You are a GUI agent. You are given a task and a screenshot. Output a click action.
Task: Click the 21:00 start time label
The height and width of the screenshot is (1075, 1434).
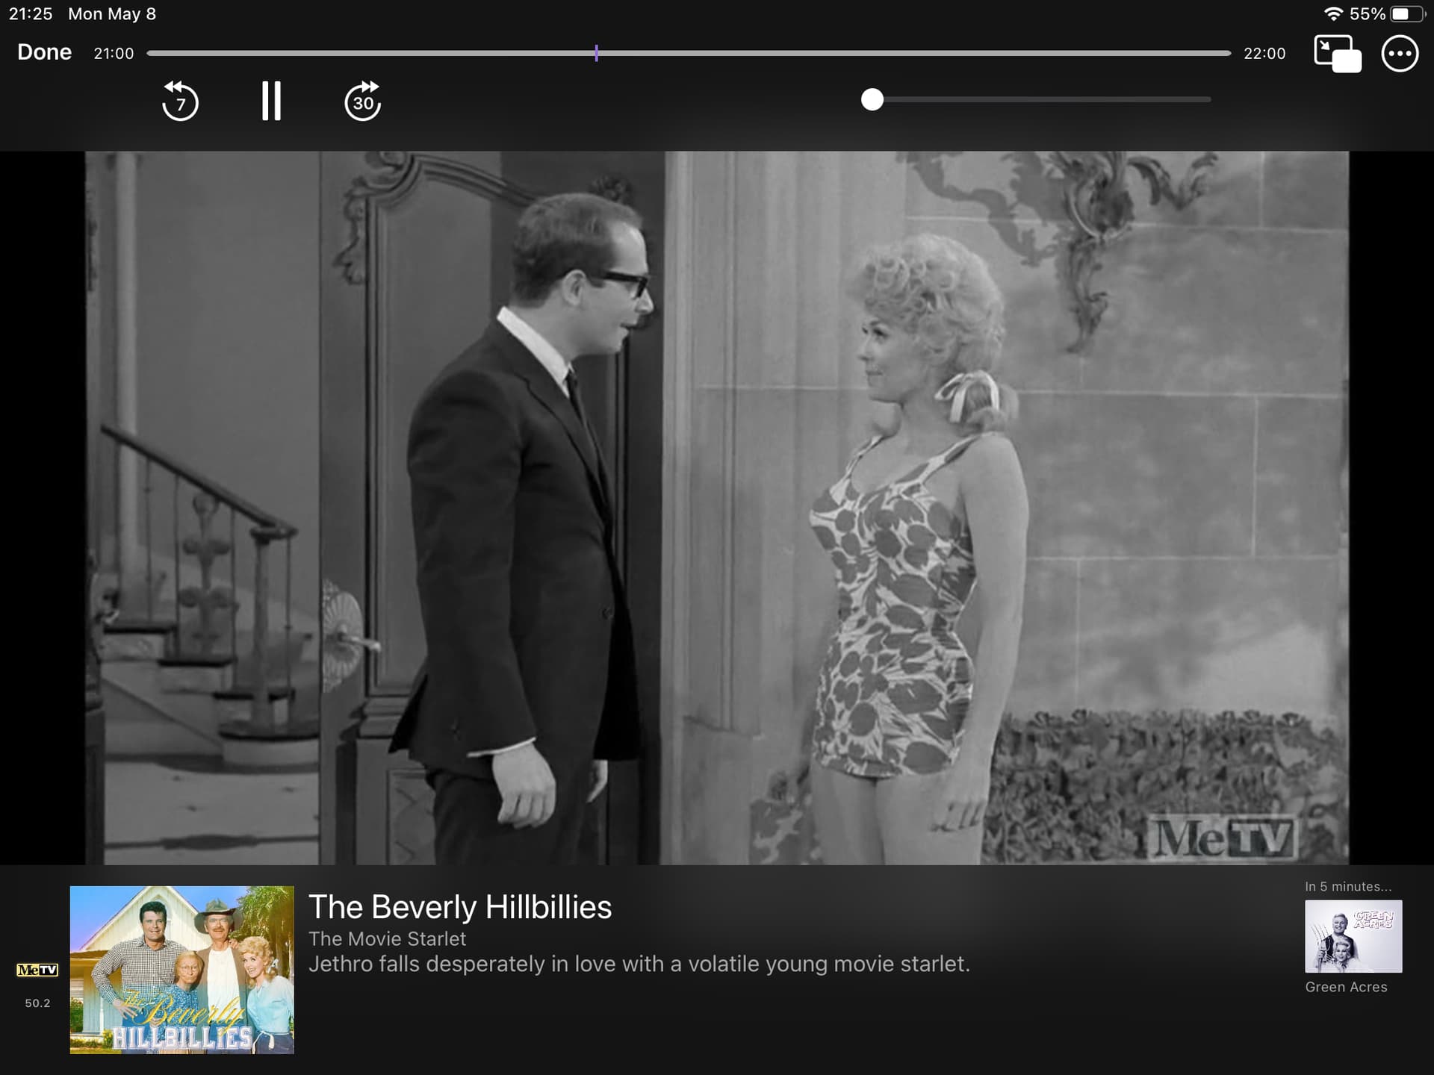pyautogui.click(x=114, y=54)
